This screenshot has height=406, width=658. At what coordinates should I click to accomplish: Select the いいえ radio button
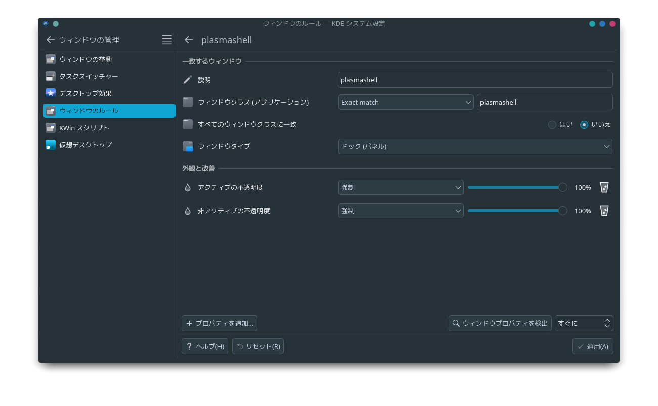click(x=584, y=125)
